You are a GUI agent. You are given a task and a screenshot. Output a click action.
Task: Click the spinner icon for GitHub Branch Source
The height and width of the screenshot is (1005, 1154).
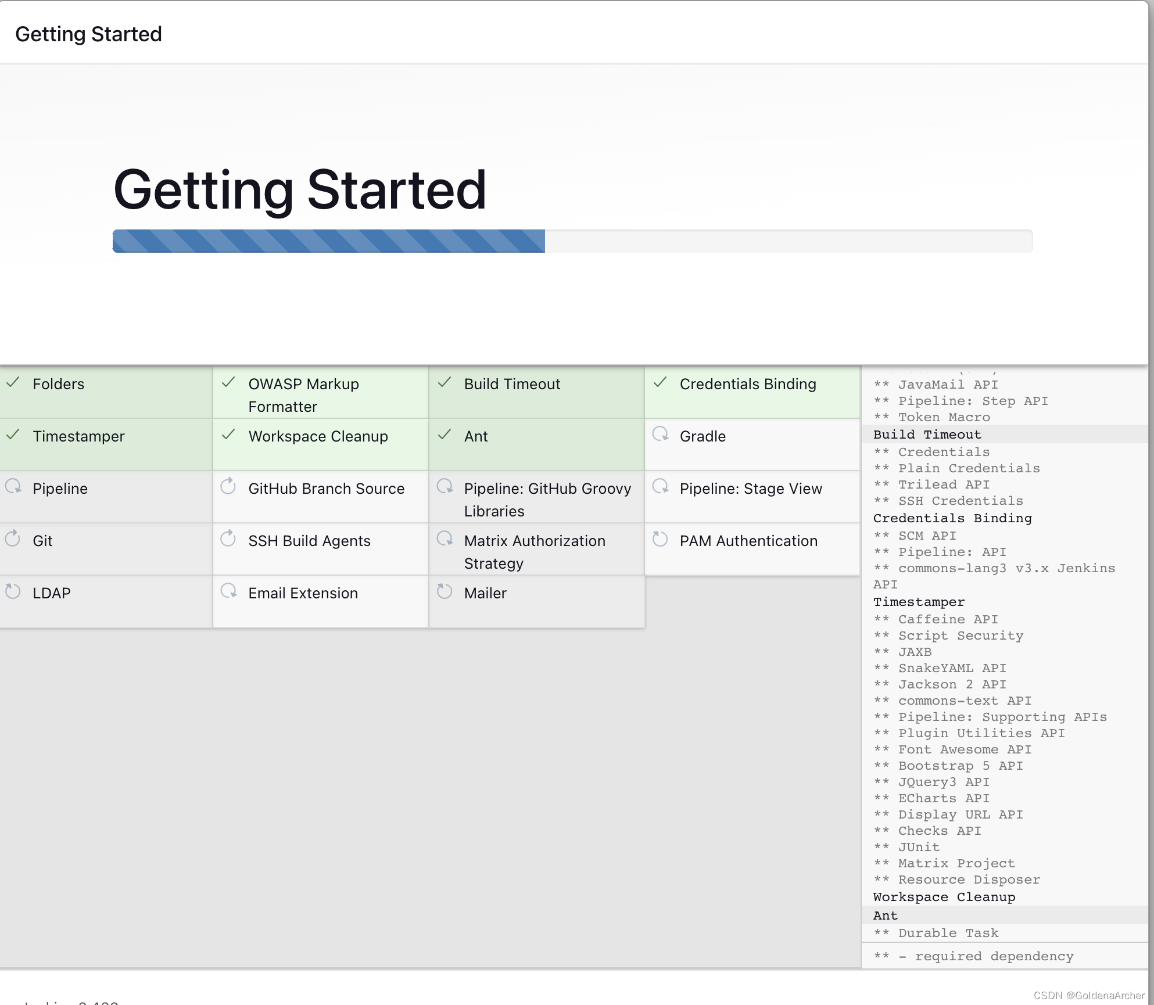click(228, 486)
